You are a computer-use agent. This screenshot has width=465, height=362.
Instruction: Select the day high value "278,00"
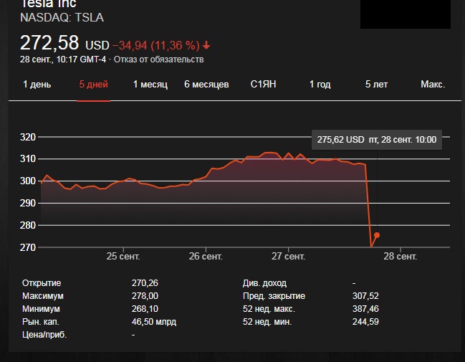pos(145,296)
